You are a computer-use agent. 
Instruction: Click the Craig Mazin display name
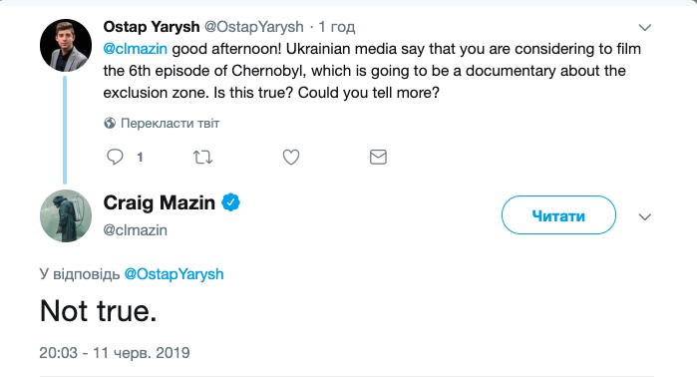tap(160, 202)
